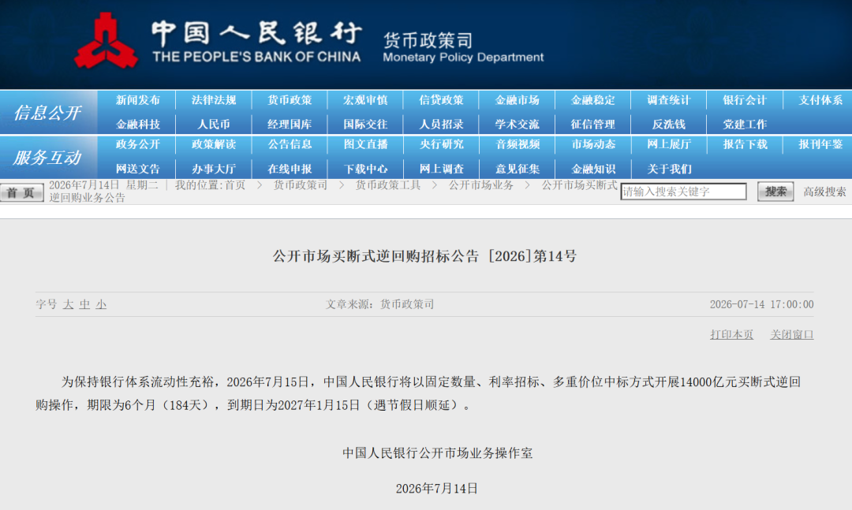Open 调查统计 navigation item
This screenshot has width=852, height=510.
point(669,100)
